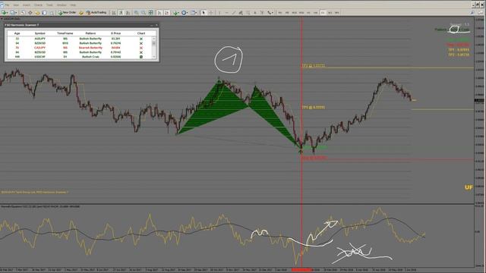Open the Help menu
Image resolution: width=486 pixels, height=273 pixels.
[73, 5]
